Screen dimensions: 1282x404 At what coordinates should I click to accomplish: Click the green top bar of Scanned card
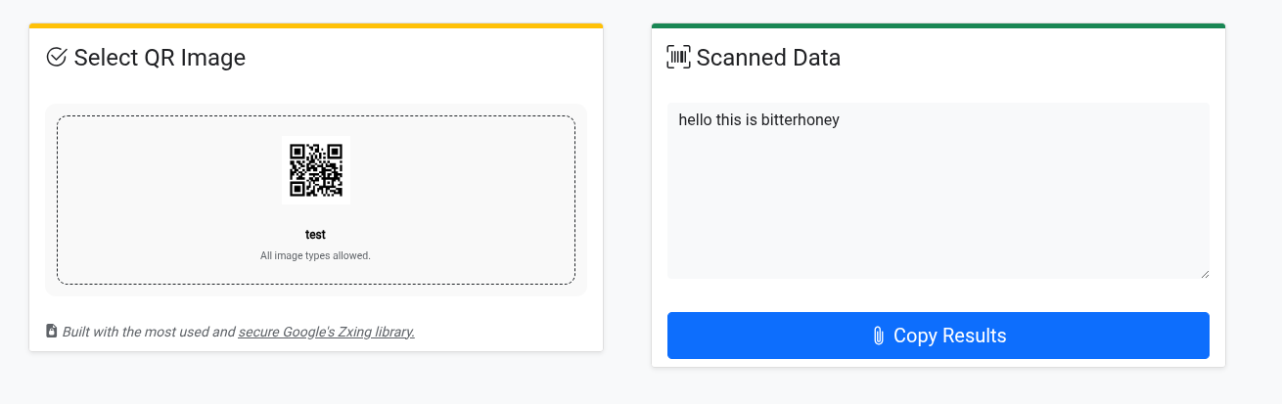coord(938,25)
